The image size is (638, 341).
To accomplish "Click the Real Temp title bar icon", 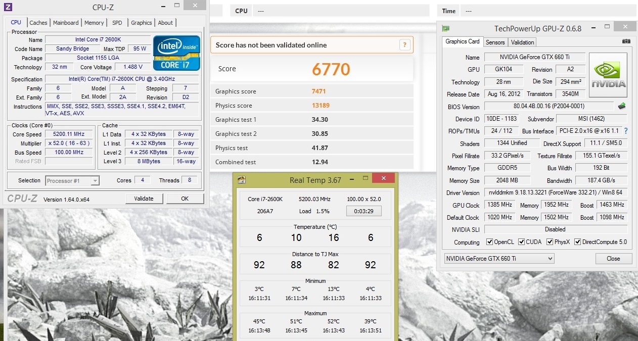I will (242, 180).
